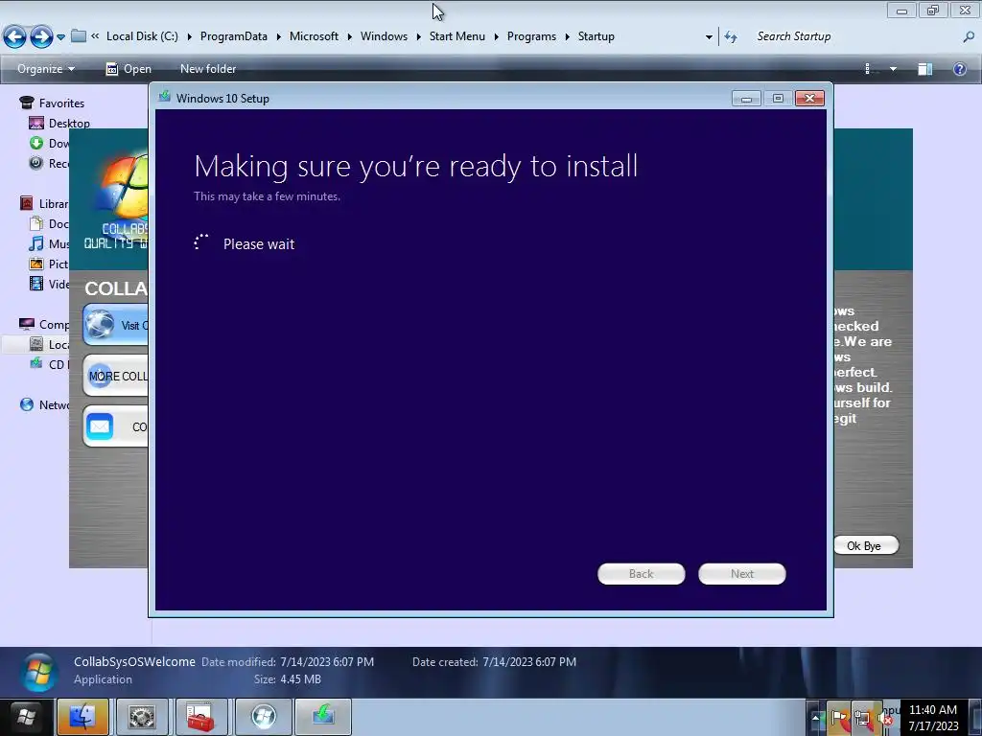Expand the arrow after Programs breadcrumb
This screenshot has width=982, height=736.
click(x=568, y=37)
